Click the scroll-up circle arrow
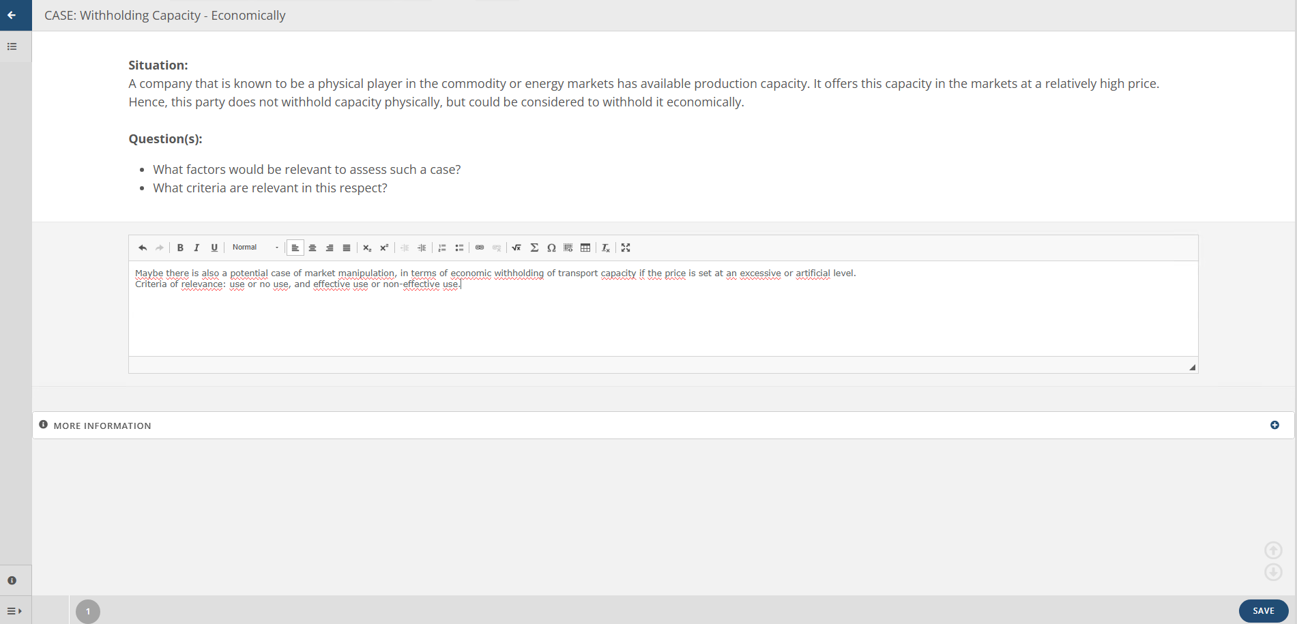 pos(1273,550)
